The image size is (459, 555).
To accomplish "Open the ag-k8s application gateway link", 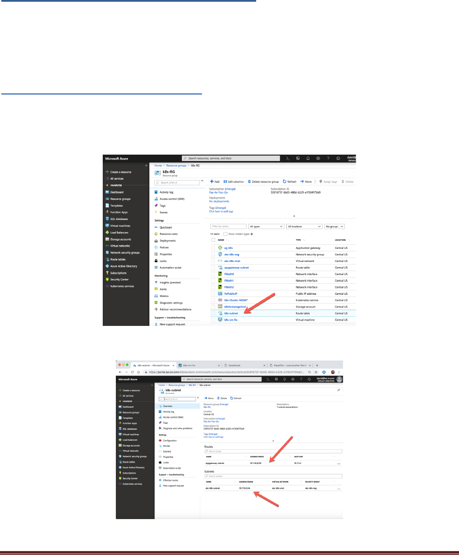I will (x=229, y=248).
